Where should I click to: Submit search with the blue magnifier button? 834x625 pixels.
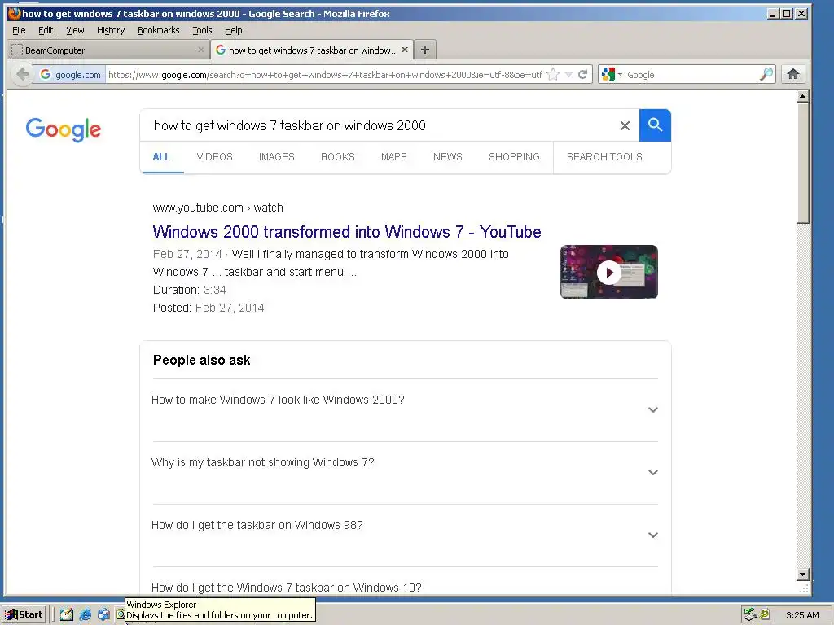coord(655,125)
